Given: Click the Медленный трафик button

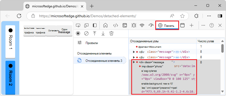Looking at the screenshot, I should coord(40,31).
